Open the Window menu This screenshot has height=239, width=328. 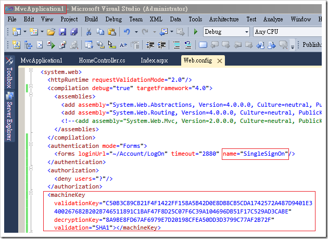[300, 19]
